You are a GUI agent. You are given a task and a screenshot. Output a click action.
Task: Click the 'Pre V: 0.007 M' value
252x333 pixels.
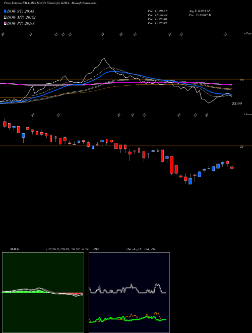click(x=200, y=15)
